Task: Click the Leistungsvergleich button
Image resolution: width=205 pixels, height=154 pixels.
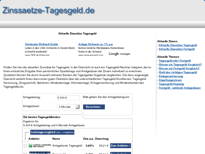Action: [x=52, y=132]
